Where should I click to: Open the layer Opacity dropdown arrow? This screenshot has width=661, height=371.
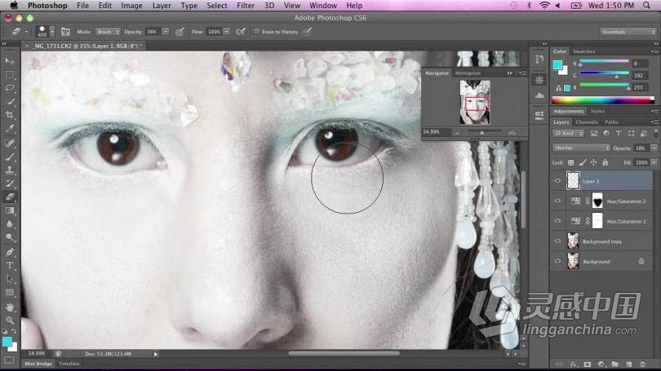[654, 148]
